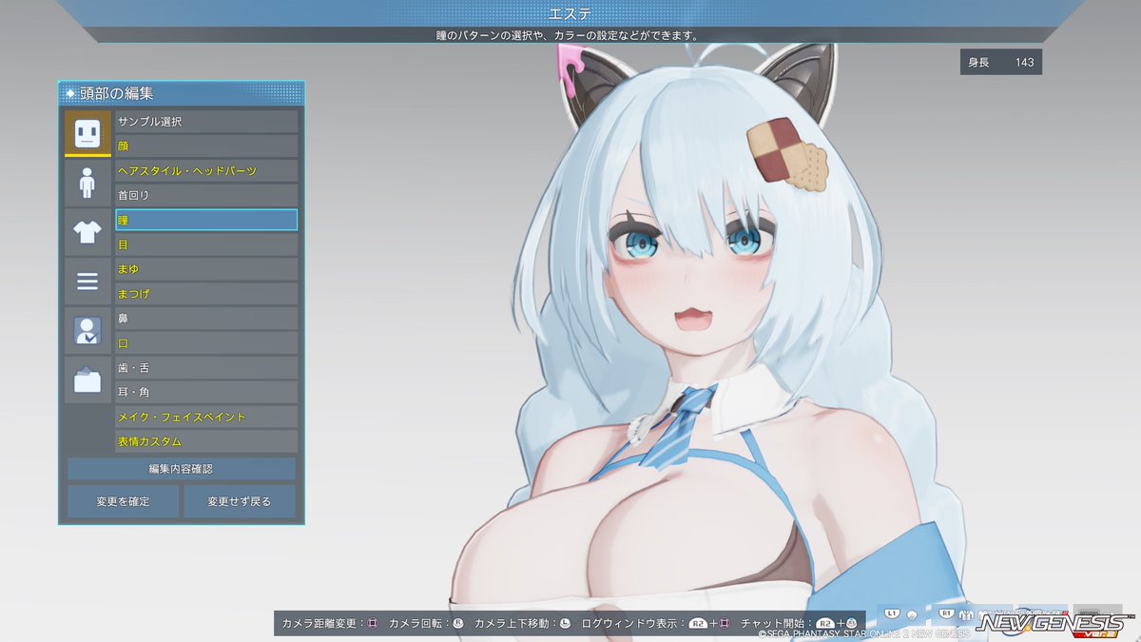This screenshot has height=642, width=1141.
Task: Click 変更せず戻る to go back
Action: click(239, 501)
